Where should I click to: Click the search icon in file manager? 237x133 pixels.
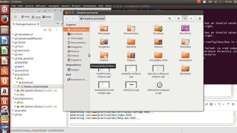(x=170, y=18)
